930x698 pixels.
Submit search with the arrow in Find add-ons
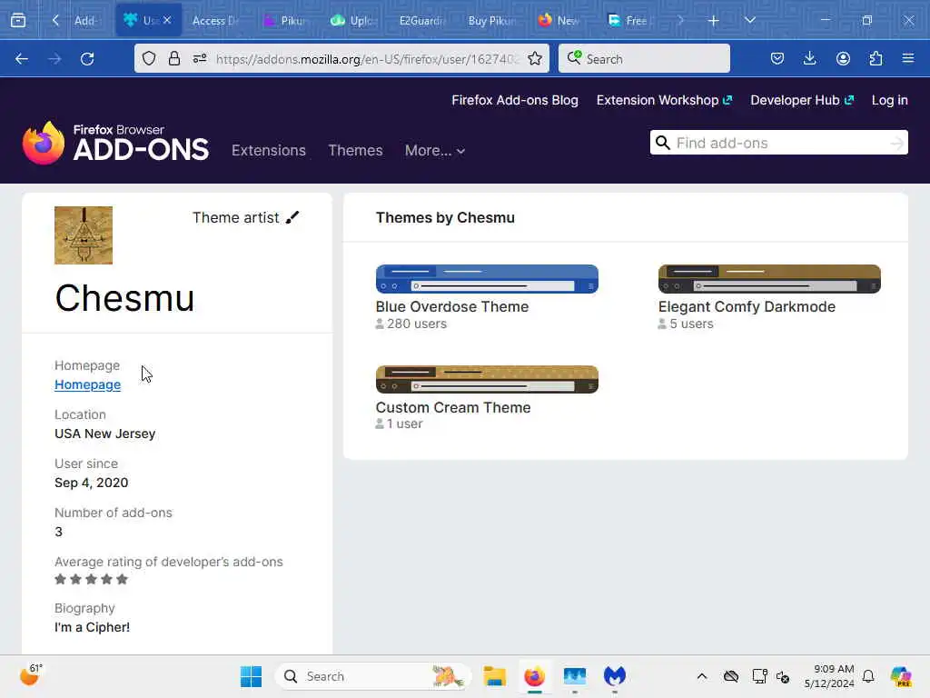[897, 143]
